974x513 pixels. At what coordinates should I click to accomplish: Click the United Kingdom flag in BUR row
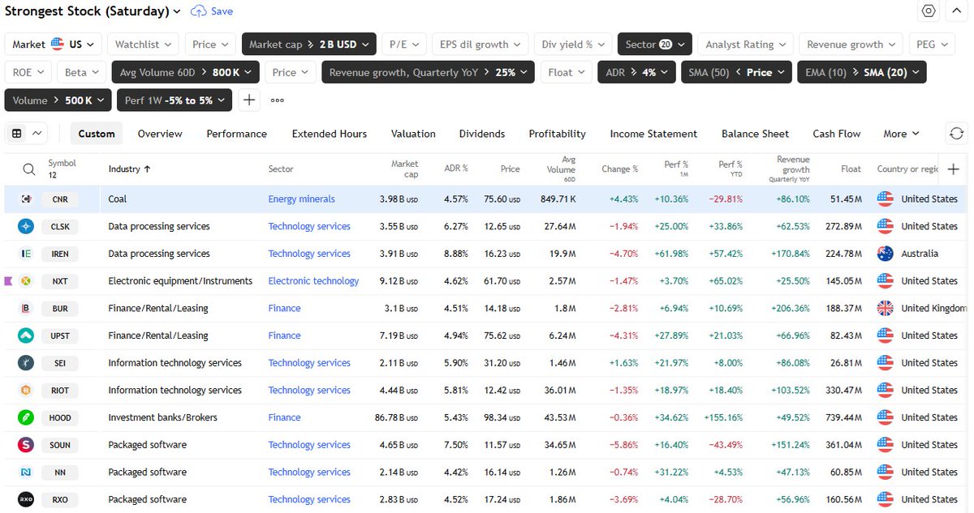[886, 309]
